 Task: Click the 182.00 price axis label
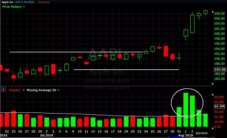219,79
